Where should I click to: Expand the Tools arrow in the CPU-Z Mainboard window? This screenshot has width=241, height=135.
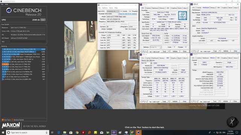coord(220,51)
